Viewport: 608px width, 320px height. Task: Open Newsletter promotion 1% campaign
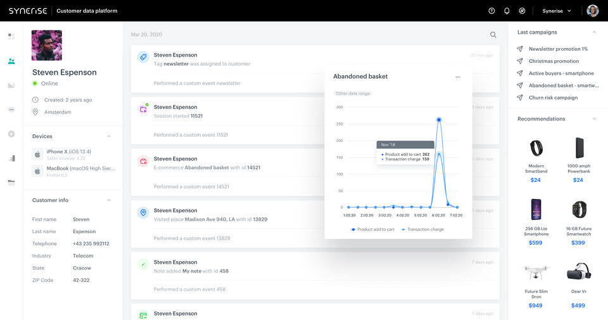point(557,49)
